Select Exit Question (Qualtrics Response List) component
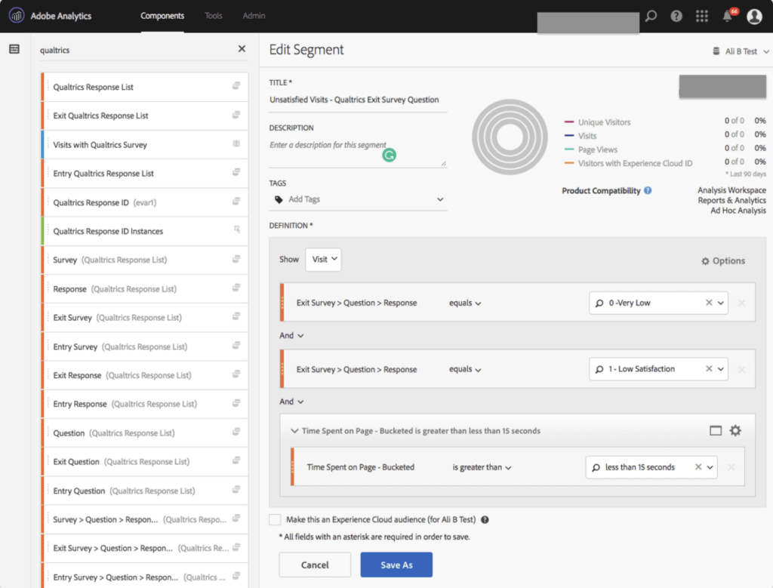Viewport: 773px width, 588px height. [145, 462]
